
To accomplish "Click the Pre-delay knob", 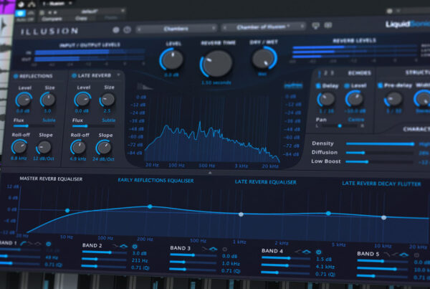I will coord(393,100).
